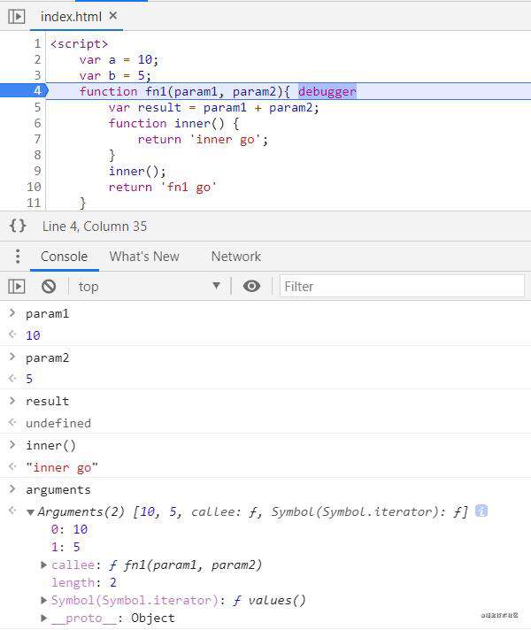Click the 'arguments' console input
531x630 pixels.
(x=58, y=490)
